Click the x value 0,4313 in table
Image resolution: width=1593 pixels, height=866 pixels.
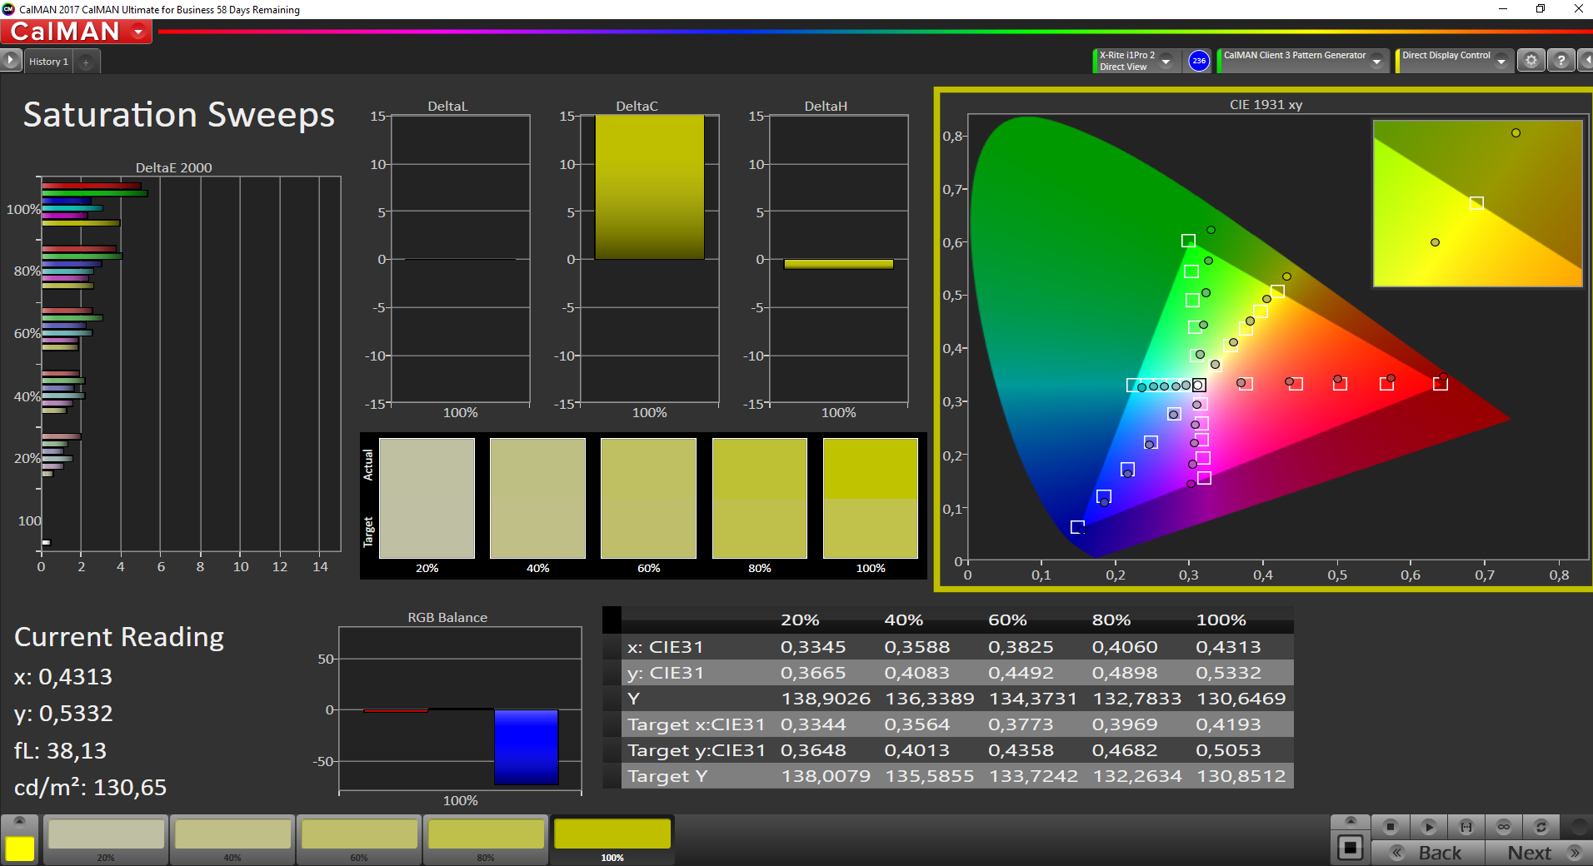[x=1228, y=647]
